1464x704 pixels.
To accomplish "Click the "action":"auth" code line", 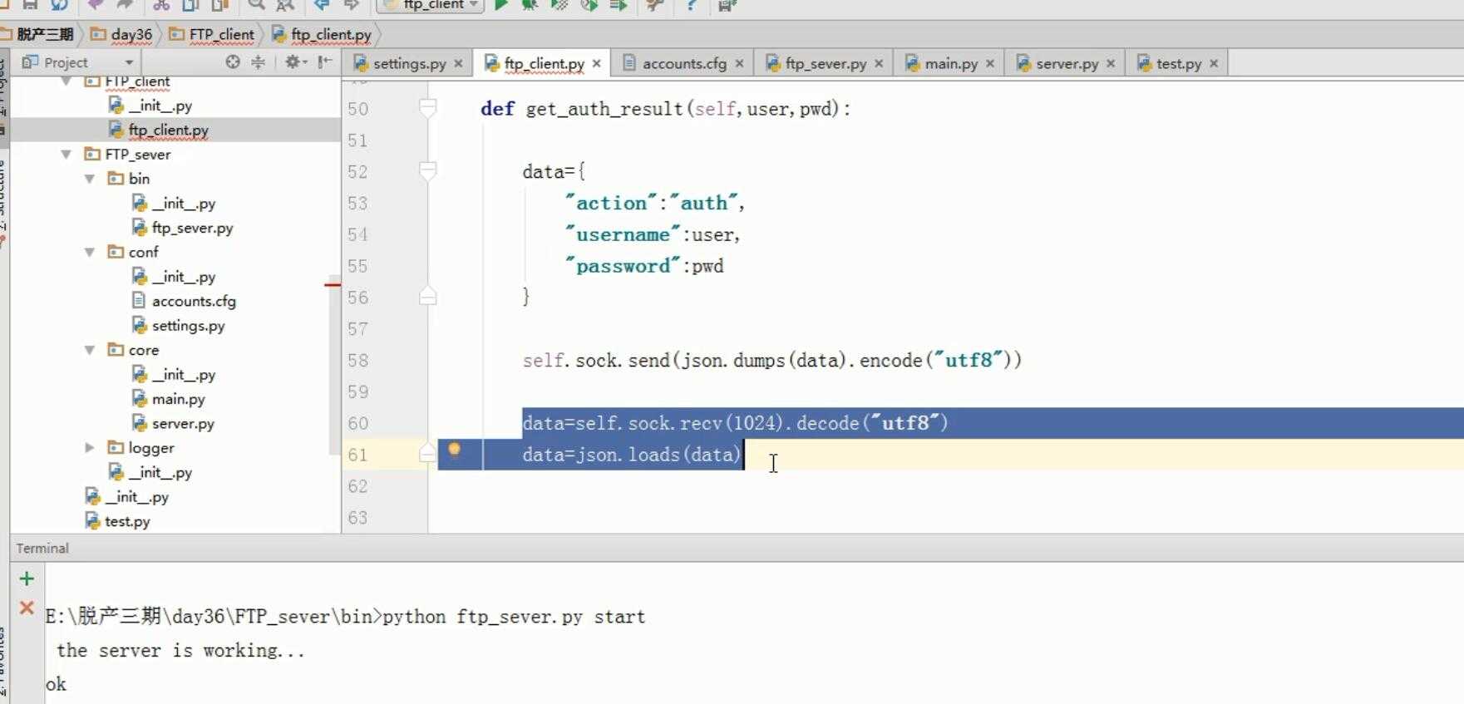I will tap(654, 203).
